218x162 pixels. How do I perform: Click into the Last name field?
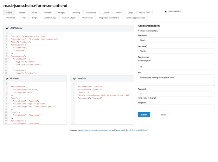(176, 51)
